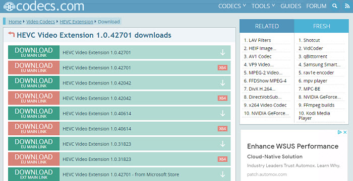Open mpv player fresh link
The image size is (353, 181).
pos(315,80)
